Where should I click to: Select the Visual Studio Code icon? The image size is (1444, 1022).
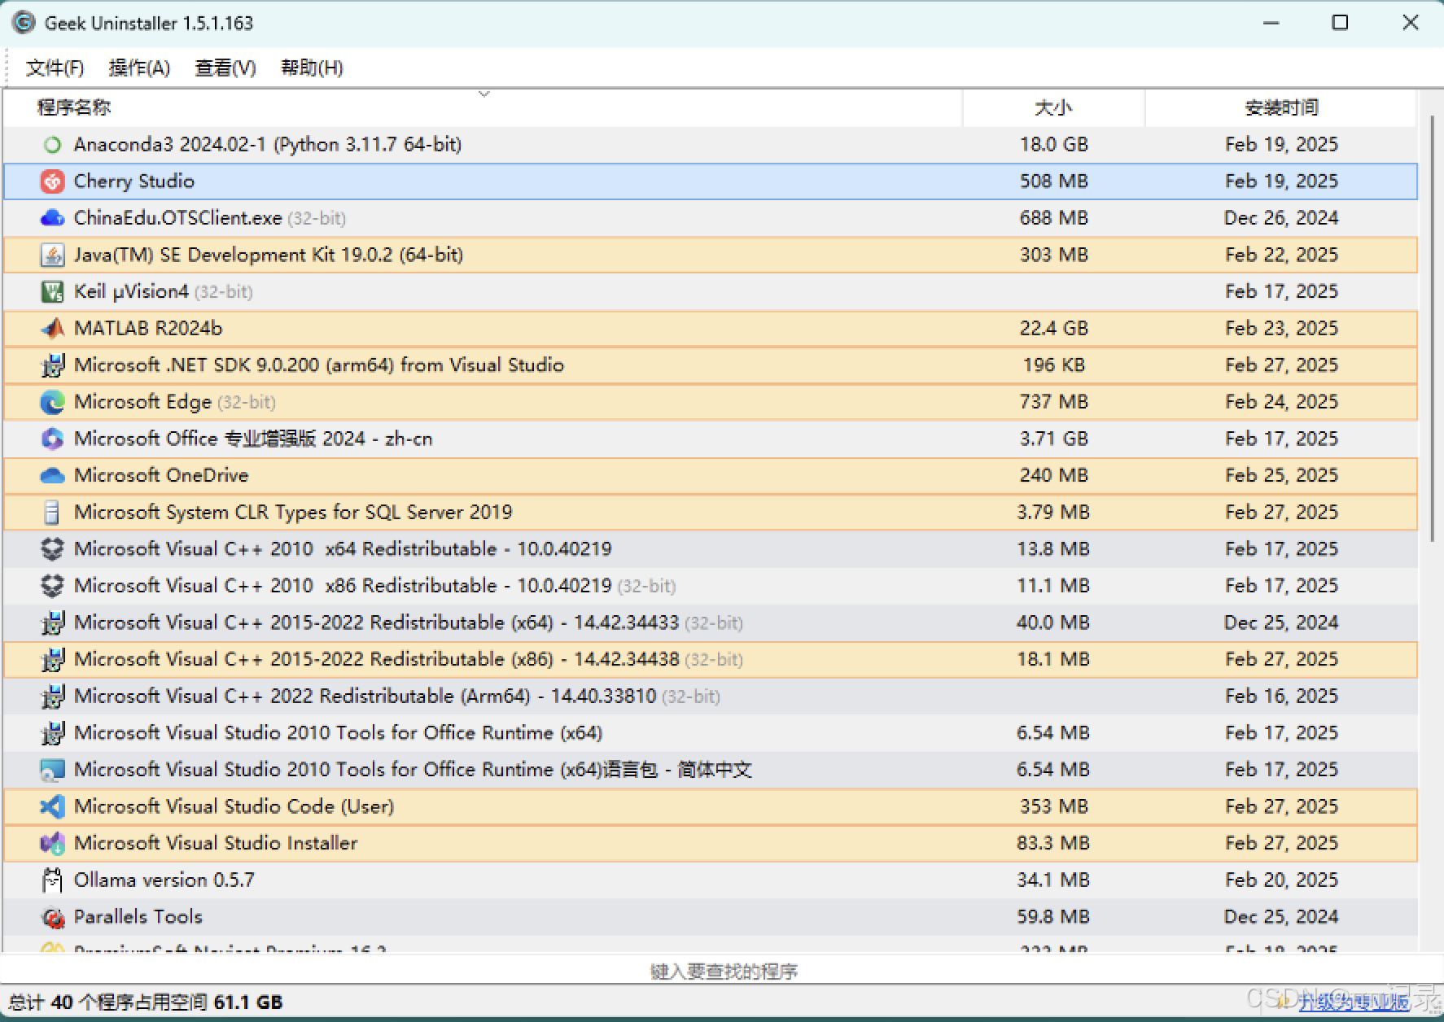tap(52, 806)
